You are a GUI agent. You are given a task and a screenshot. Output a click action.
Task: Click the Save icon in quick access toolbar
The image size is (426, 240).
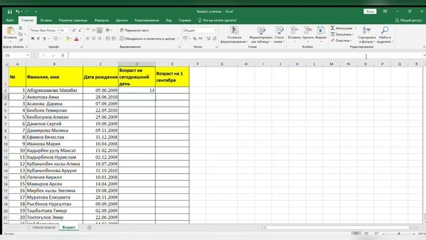(10, 12)
